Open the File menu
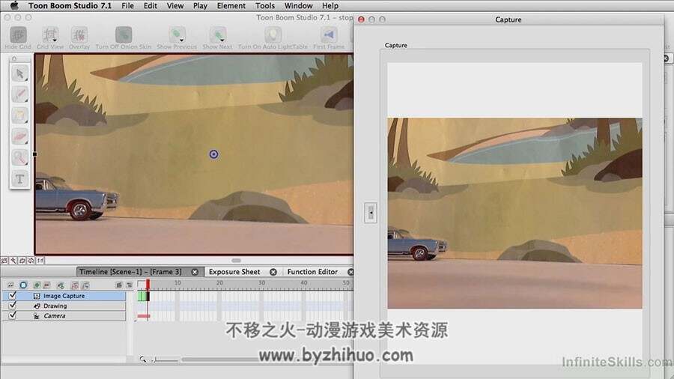The width and height of the screenshot is (674, 379). (x=127, y=5)
